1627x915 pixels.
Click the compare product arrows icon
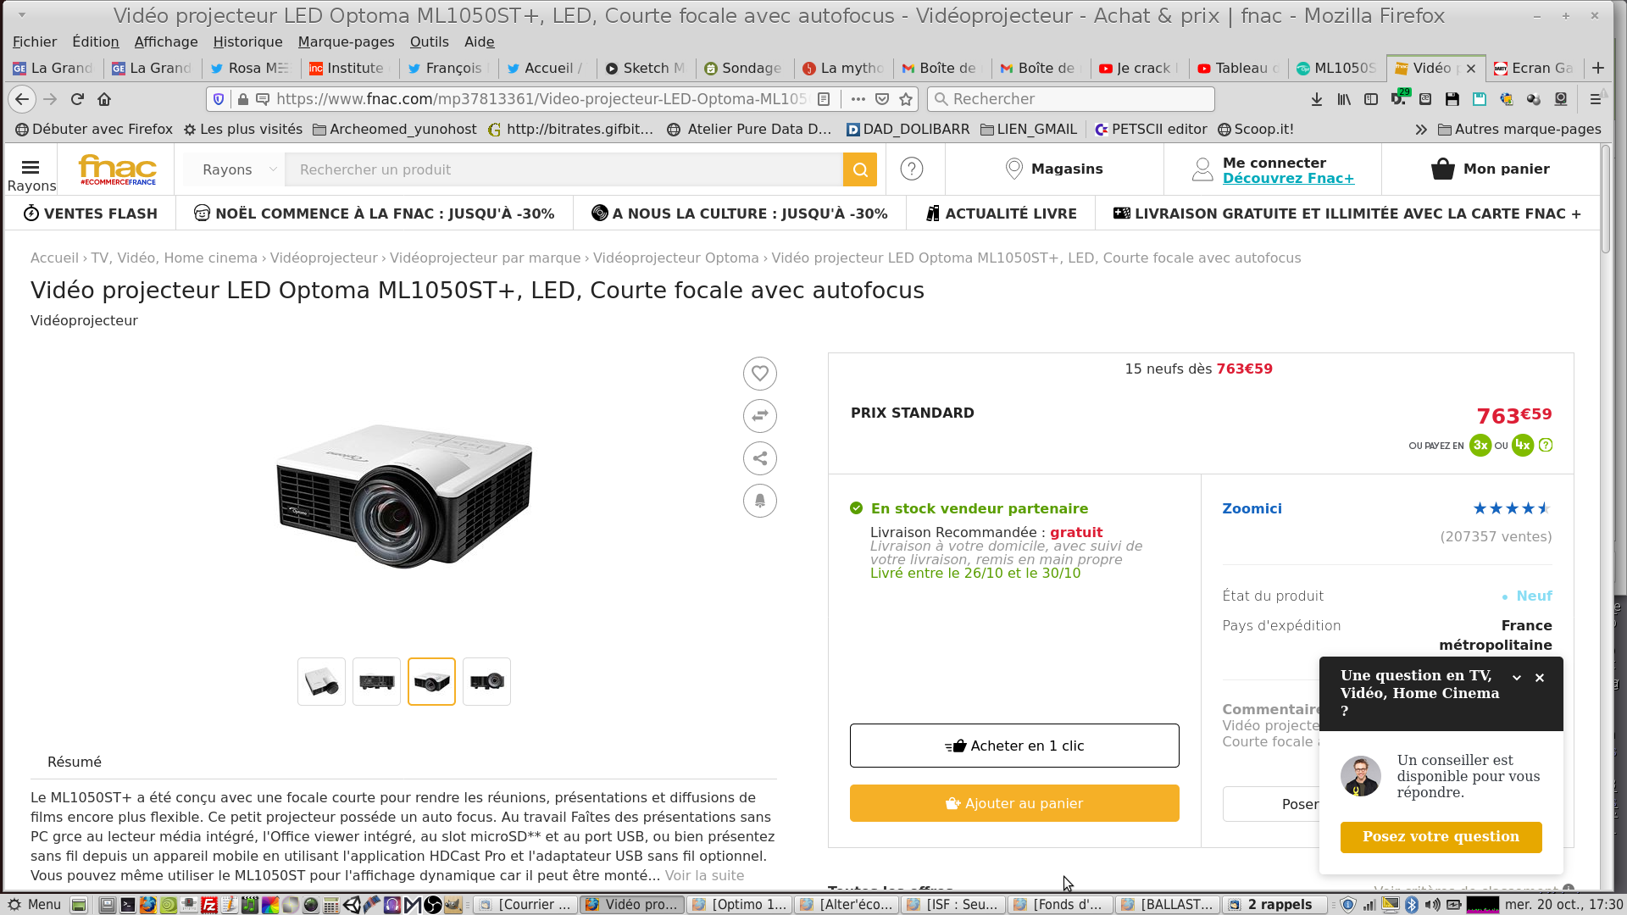(x=759, y=416)
